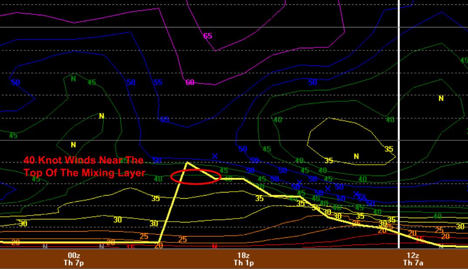468x269 pixels.
Task: Click the blue 50 label right of 60 contour
Action: click(312, 82)
